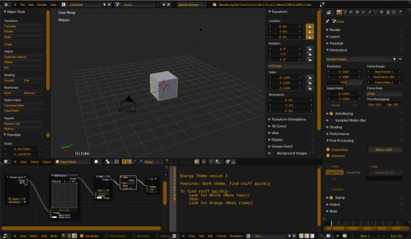Image resolution: width=411 pixels, height=239 pixels.
Task: Click the Repeat Last button
Action: tap(23, 123)
